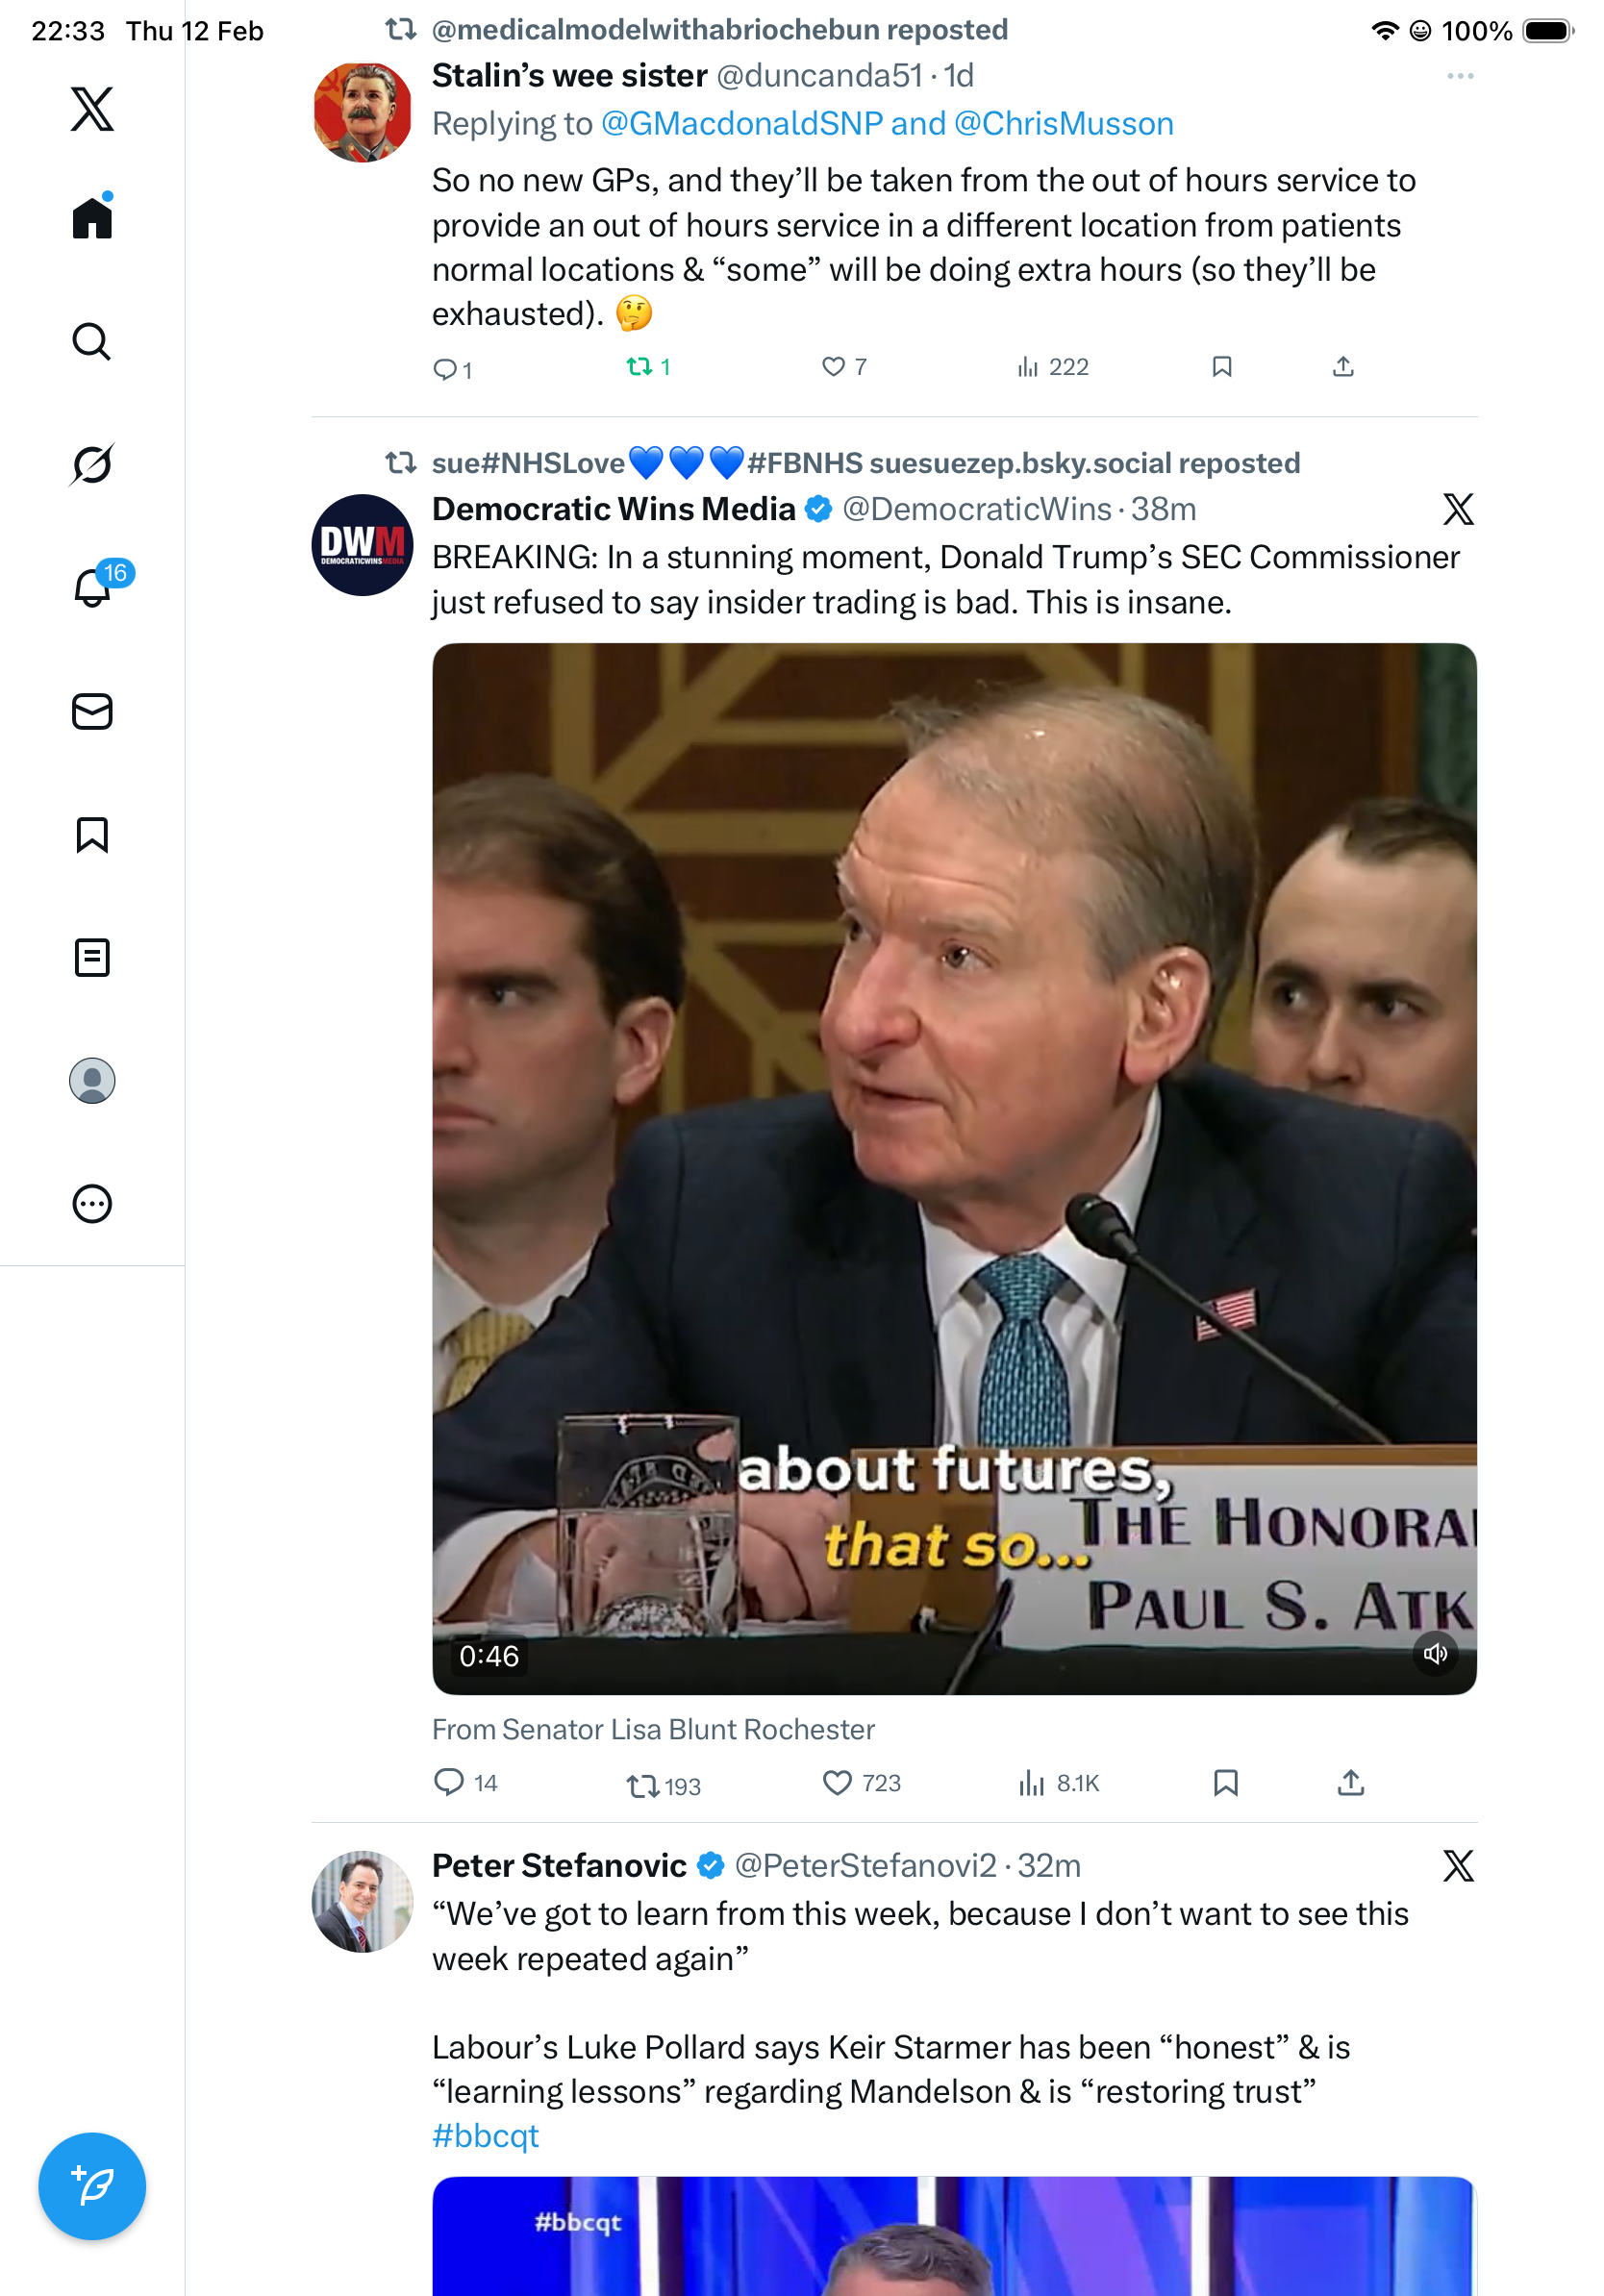Open Grok X icon on Democratic Wins post
This screenshot has width=1604, height=2296.
(1458, 510)
